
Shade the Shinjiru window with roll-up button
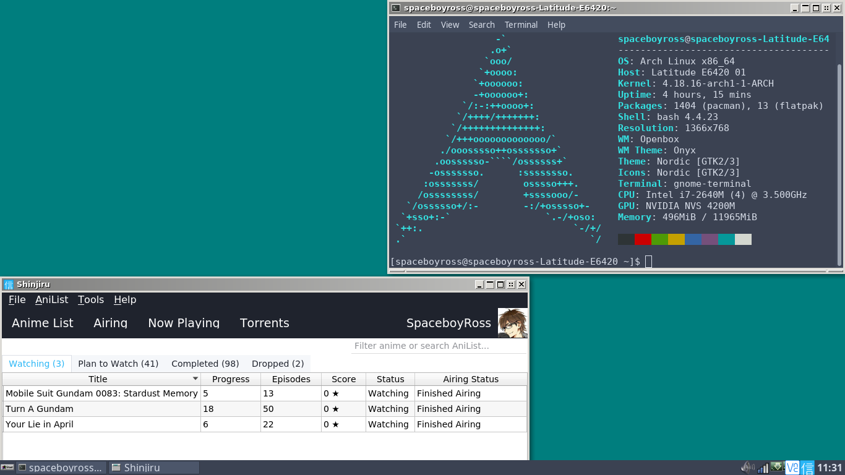490,285
